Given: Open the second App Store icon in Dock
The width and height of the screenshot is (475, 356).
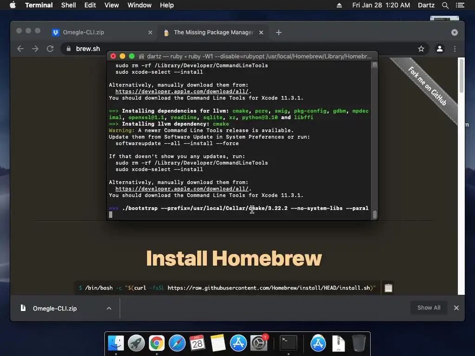Looking at the screenshot, I should (x=318, y=343).
